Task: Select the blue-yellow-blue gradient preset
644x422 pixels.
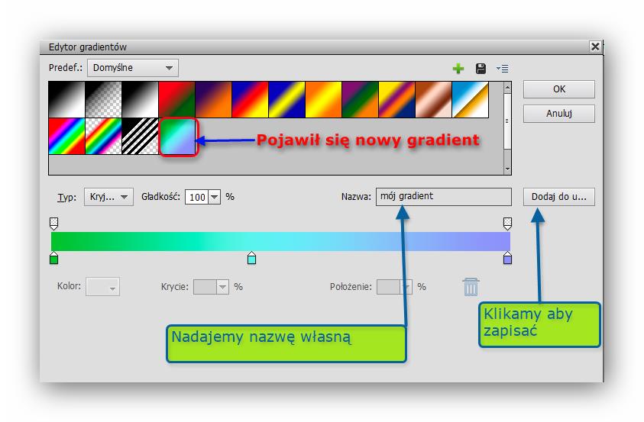Action: pyautogui.click(x=286, y=100)
